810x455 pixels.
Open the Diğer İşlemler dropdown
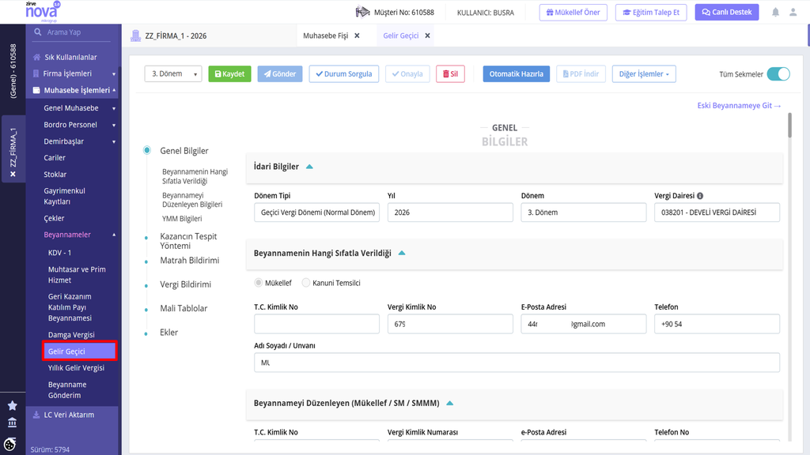(x=644, y=73)
